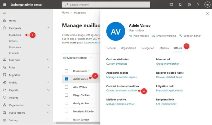Expand the Roles chevron
212x125 pixels.
(x=48, y=67)
